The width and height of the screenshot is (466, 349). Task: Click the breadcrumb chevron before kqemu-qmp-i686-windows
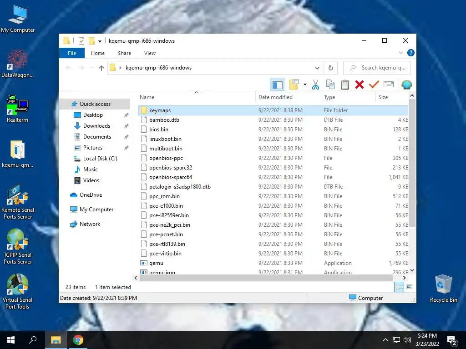pos(120,68)
